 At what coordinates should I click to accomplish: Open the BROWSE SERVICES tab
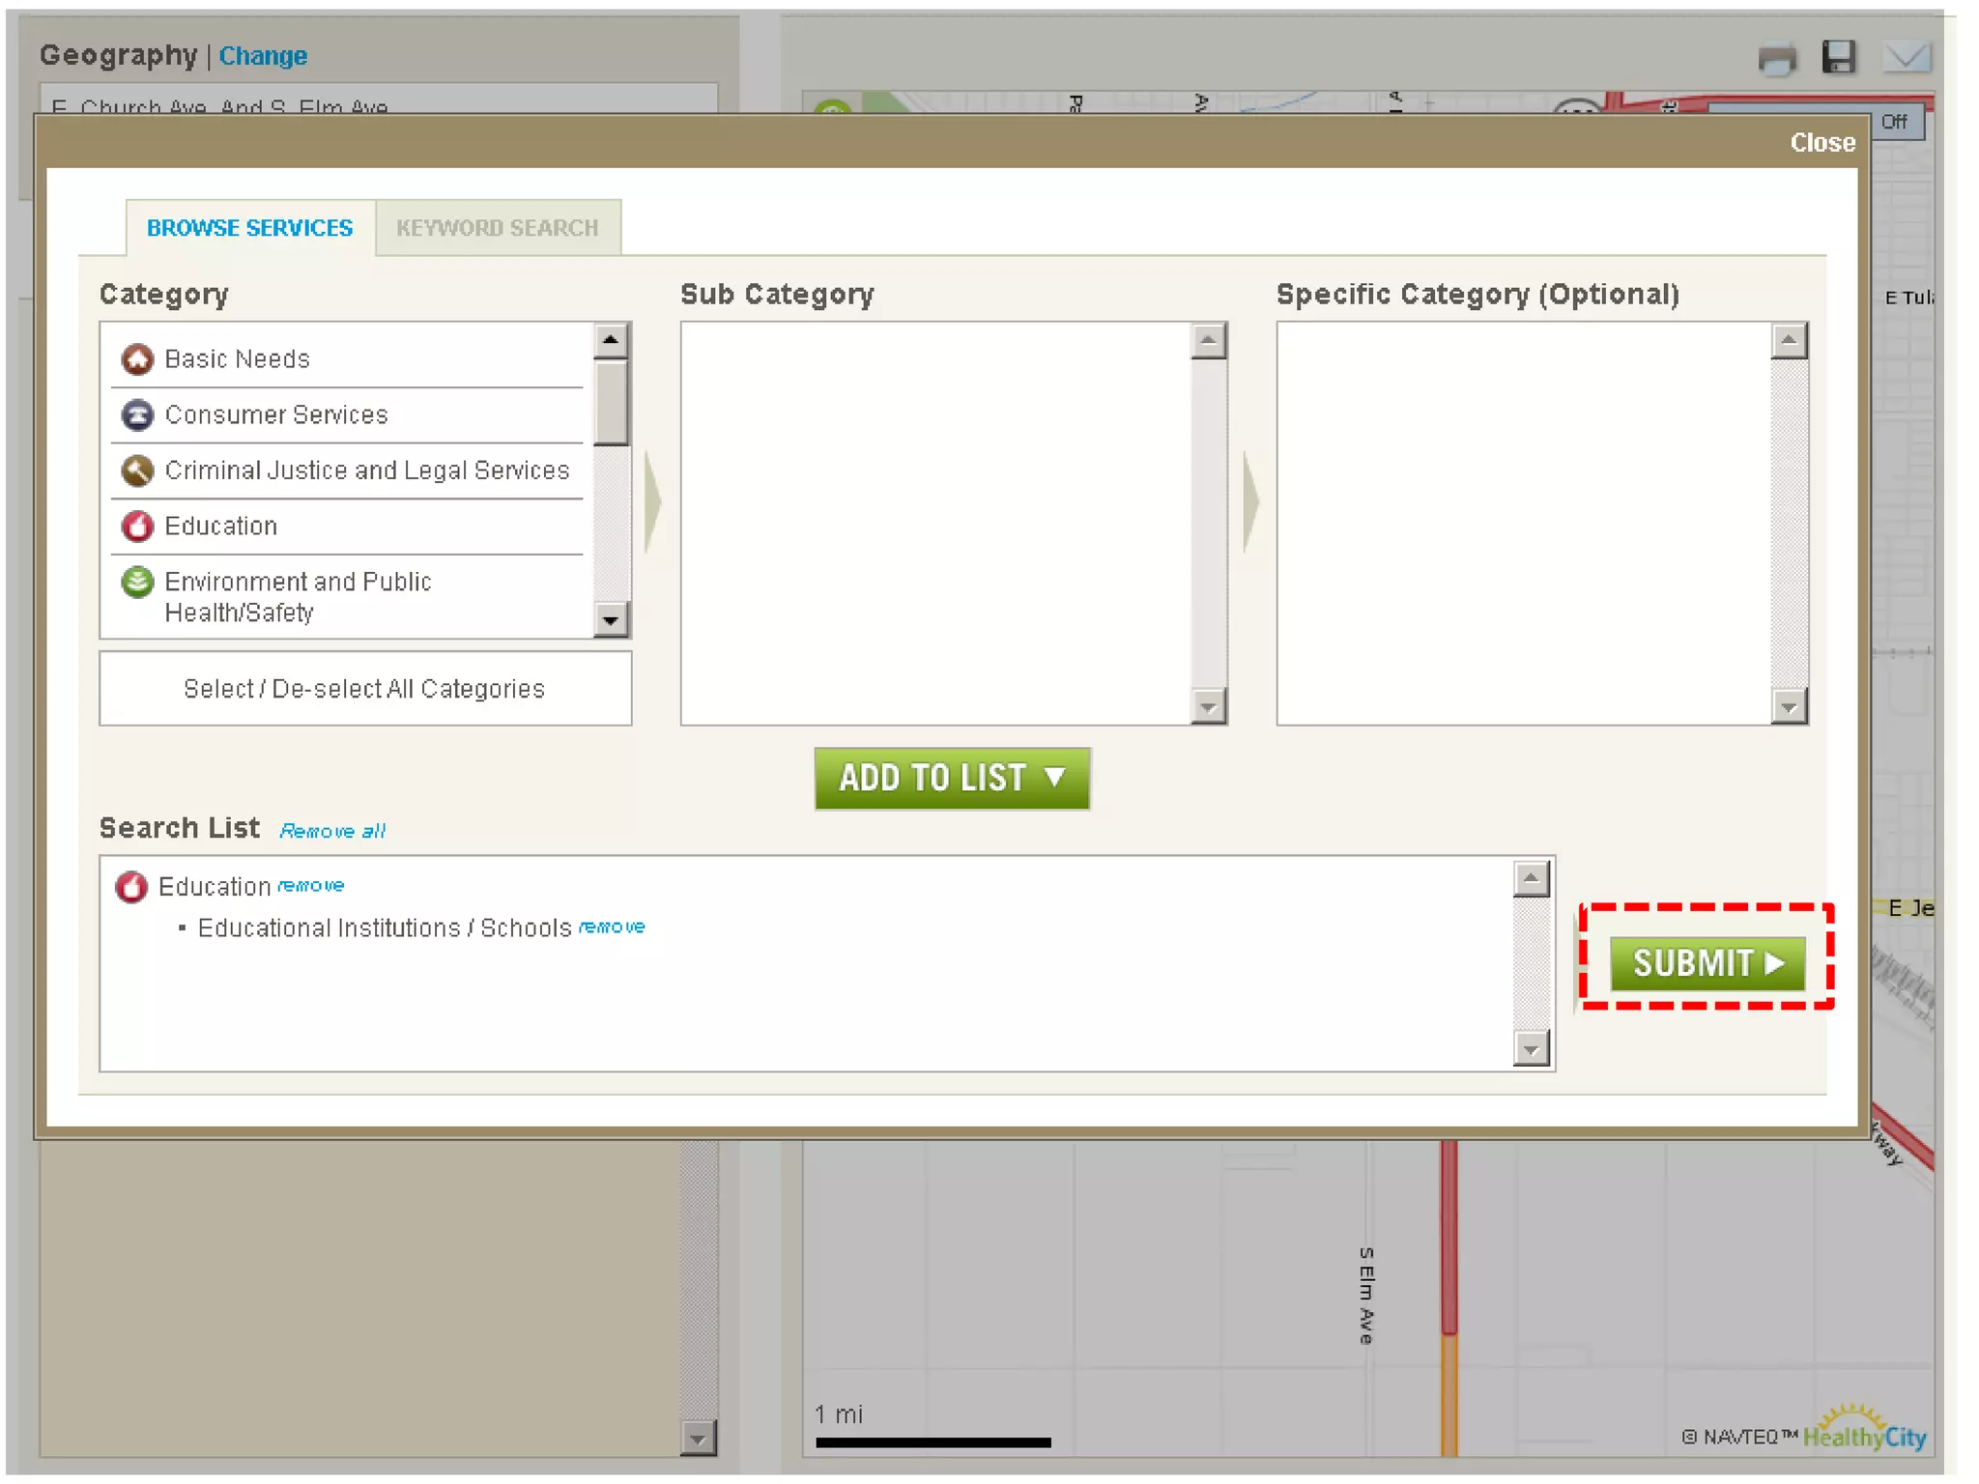[x=249, y=229]
